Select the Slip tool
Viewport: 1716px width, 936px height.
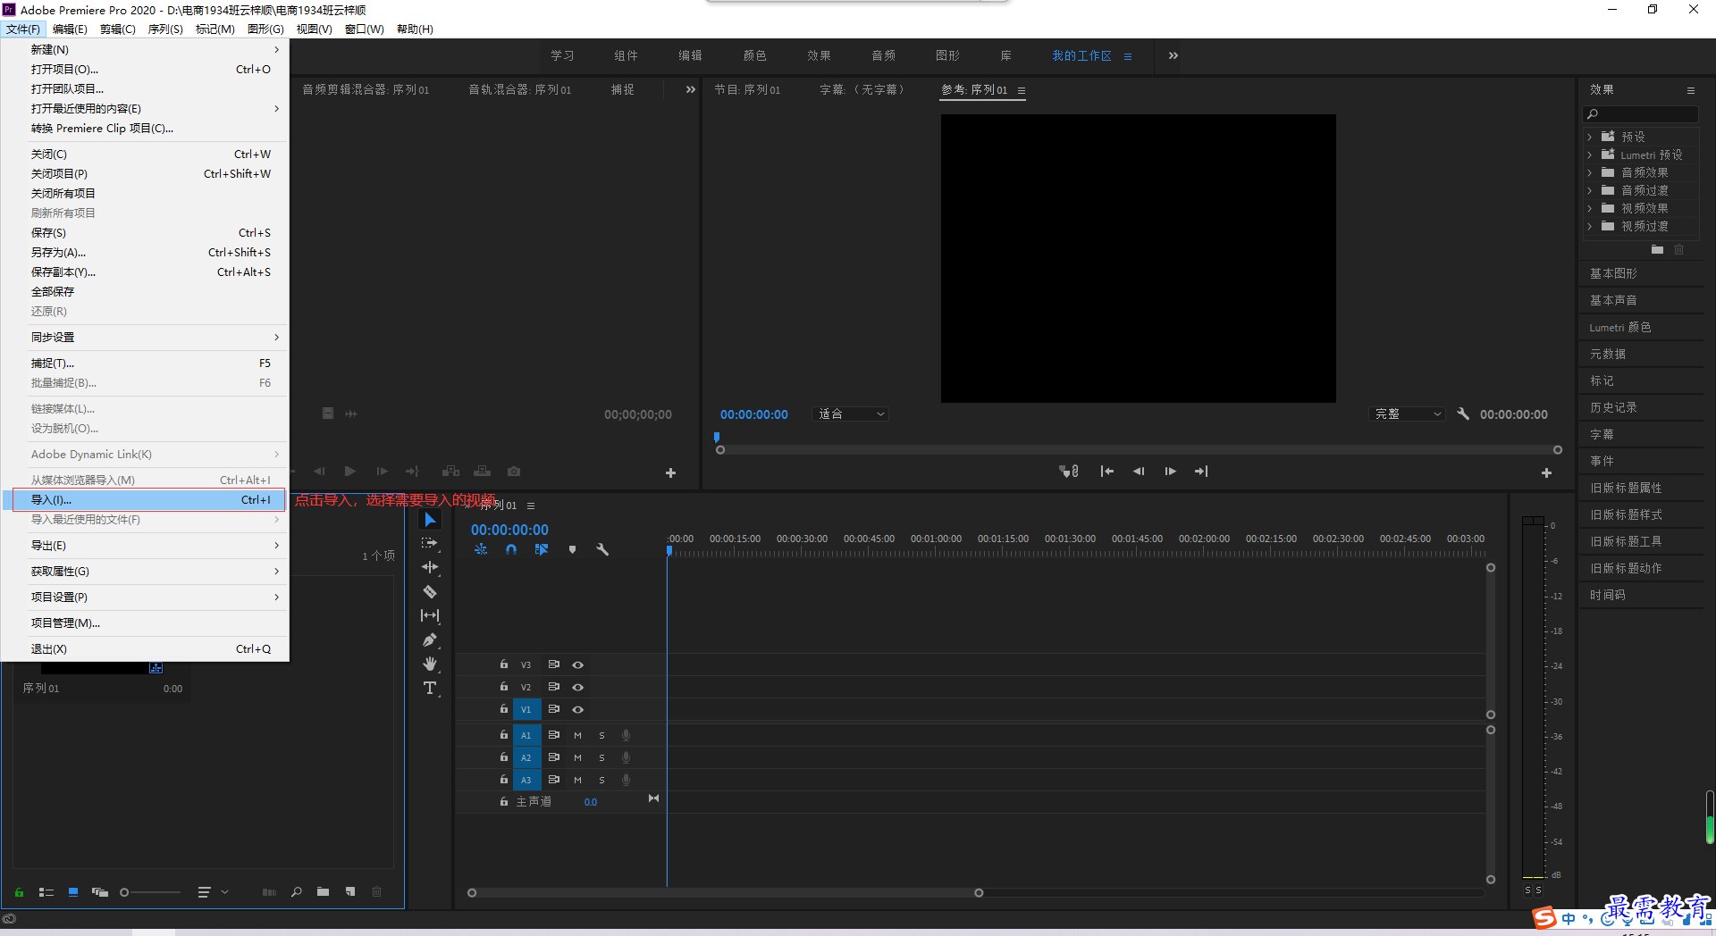[x=430, y=615]
